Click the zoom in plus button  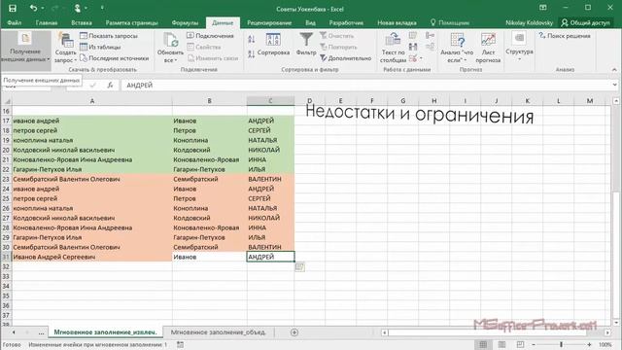(590, 344)
